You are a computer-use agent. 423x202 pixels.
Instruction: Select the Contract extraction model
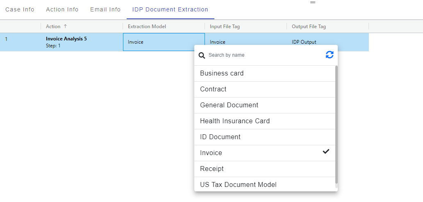point(213,89)
